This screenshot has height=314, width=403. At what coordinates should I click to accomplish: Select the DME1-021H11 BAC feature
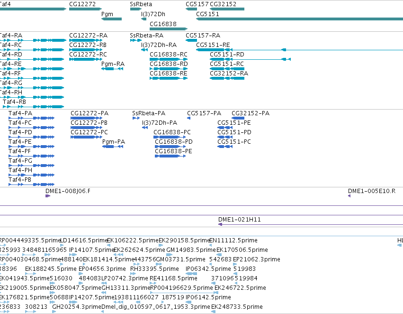311,224
